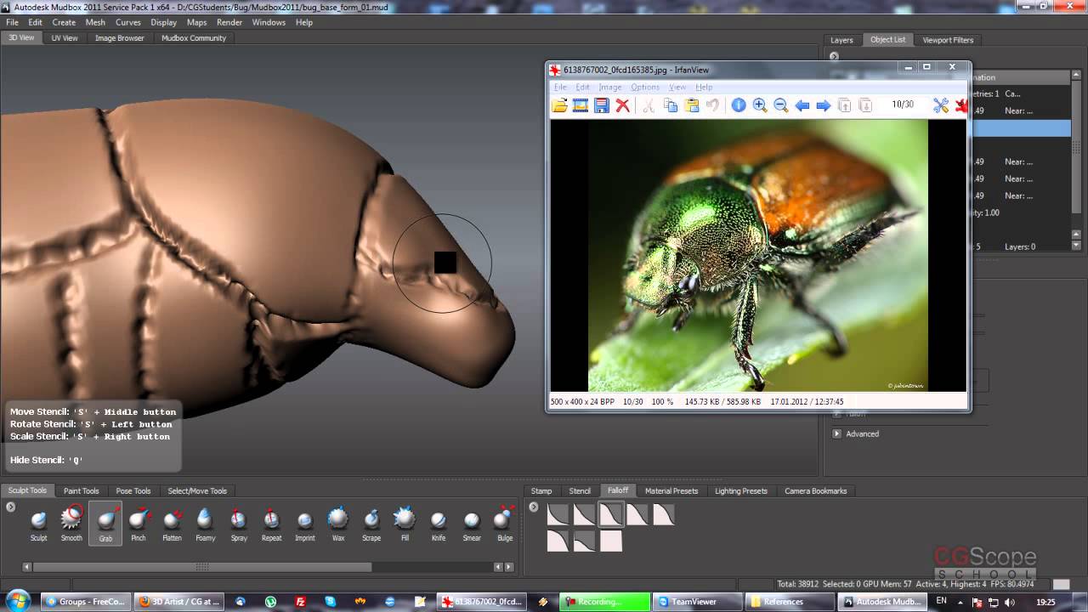The image size is (1088, 612).
Task: Switch to the UV View tab
Action: (x=65, y=38)
